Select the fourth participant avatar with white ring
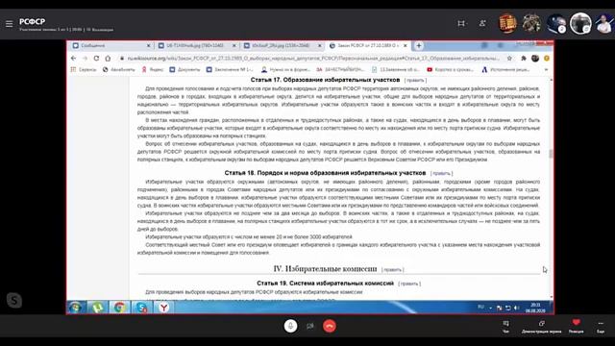 pyautogui.click(x=580, y=23)
